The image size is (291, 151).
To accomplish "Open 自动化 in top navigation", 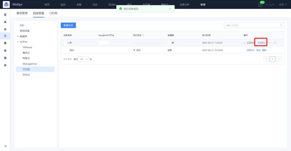I will (112, 5).
